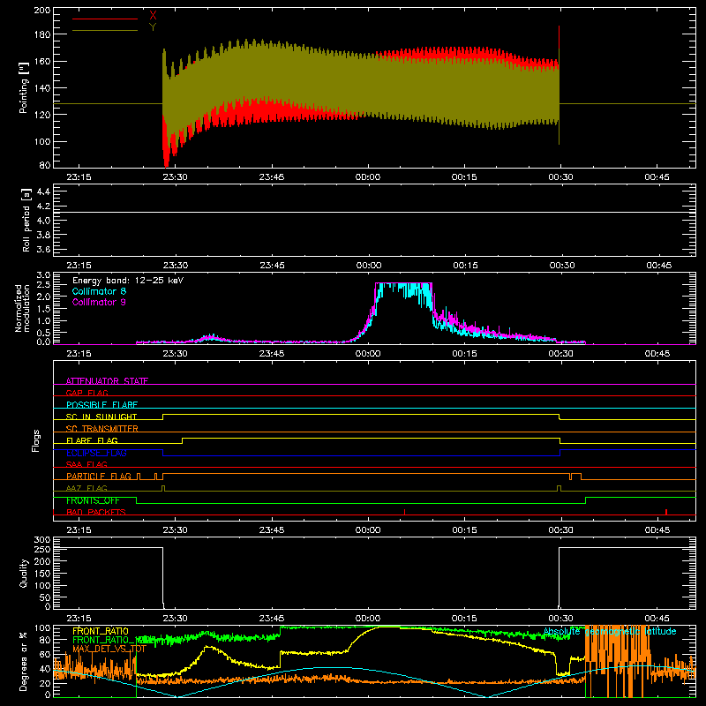
Task: Click the ATTENUATOR_STATE flag label
Action: click(x=107, y=381)
